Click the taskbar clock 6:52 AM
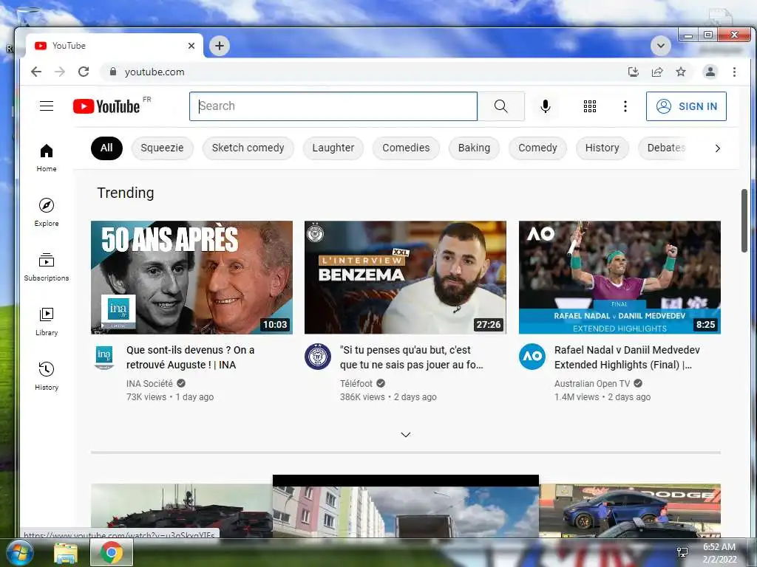The width and height of the screenshot is (757, 567). coord(719,547)
